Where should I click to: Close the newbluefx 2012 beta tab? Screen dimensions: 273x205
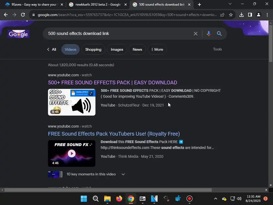pyautogui.click(x=126, y=5)
